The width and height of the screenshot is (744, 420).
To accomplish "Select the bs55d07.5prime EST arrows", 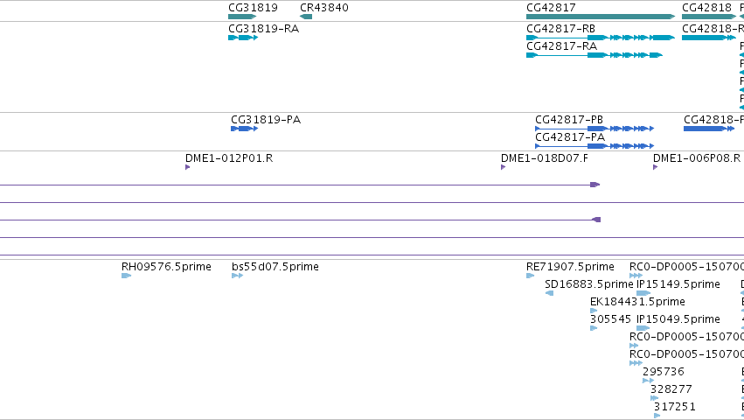I will click(x=237, y=276).
